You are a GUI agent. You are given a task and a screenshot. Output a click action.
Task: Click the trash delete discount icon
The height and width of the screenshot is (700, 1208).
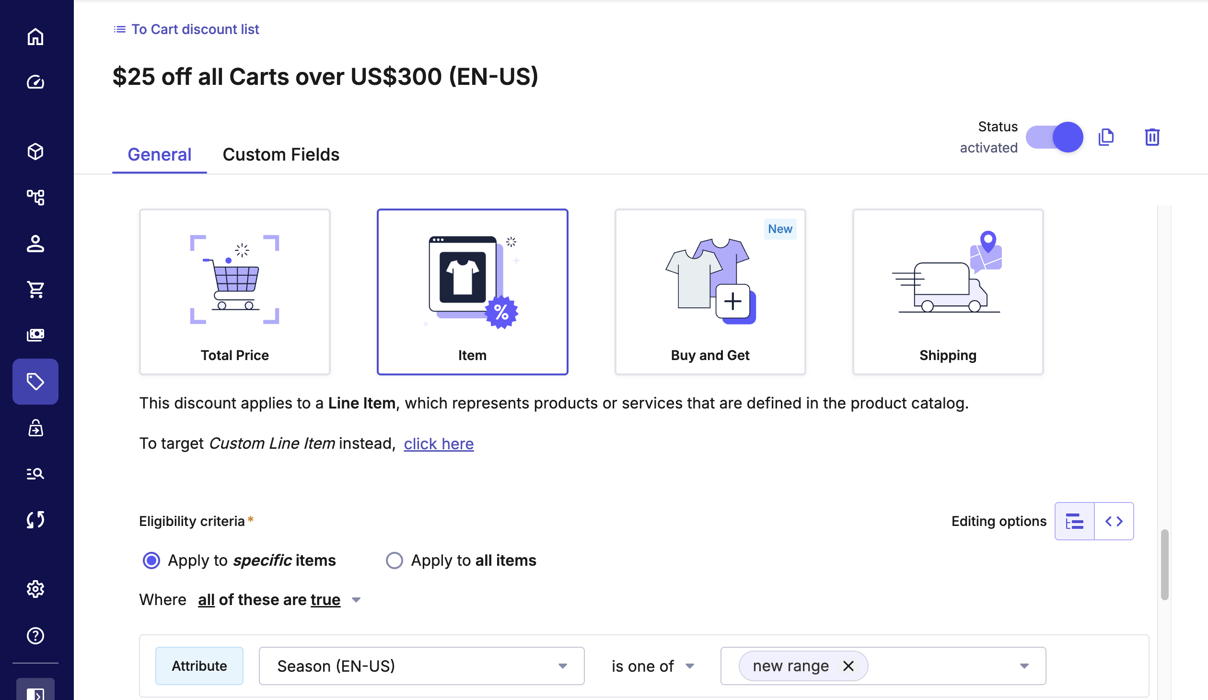(x=1152, y=137)
